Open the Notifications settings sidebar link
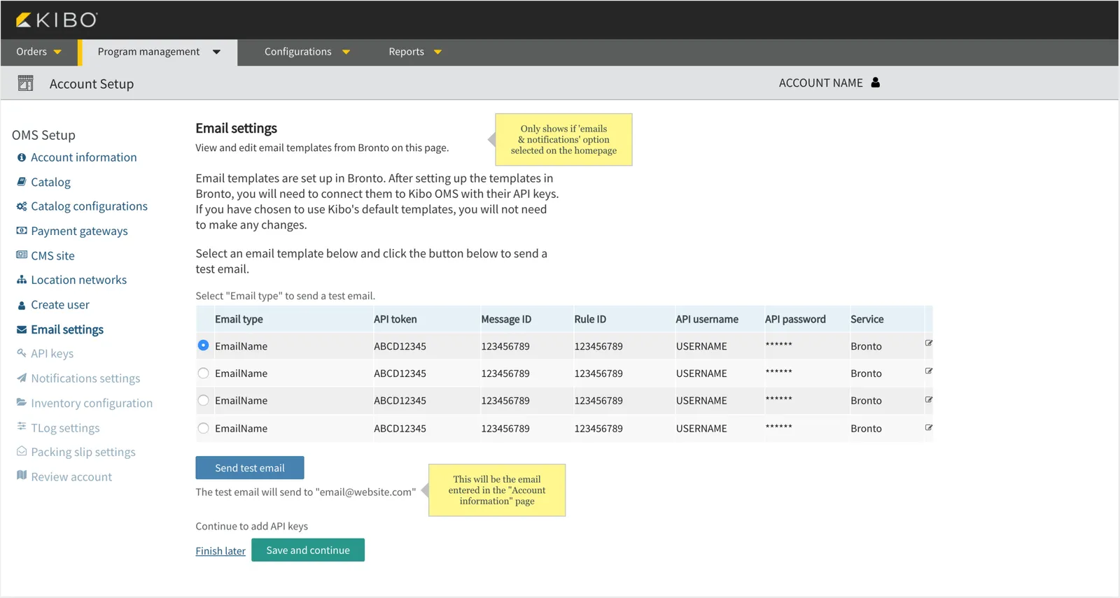 85,378
